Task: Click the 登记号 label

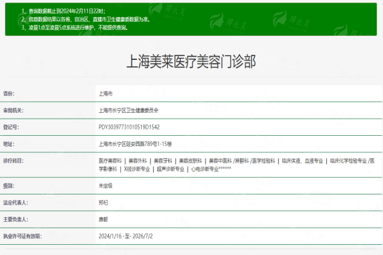Action: tap(11, 127)
